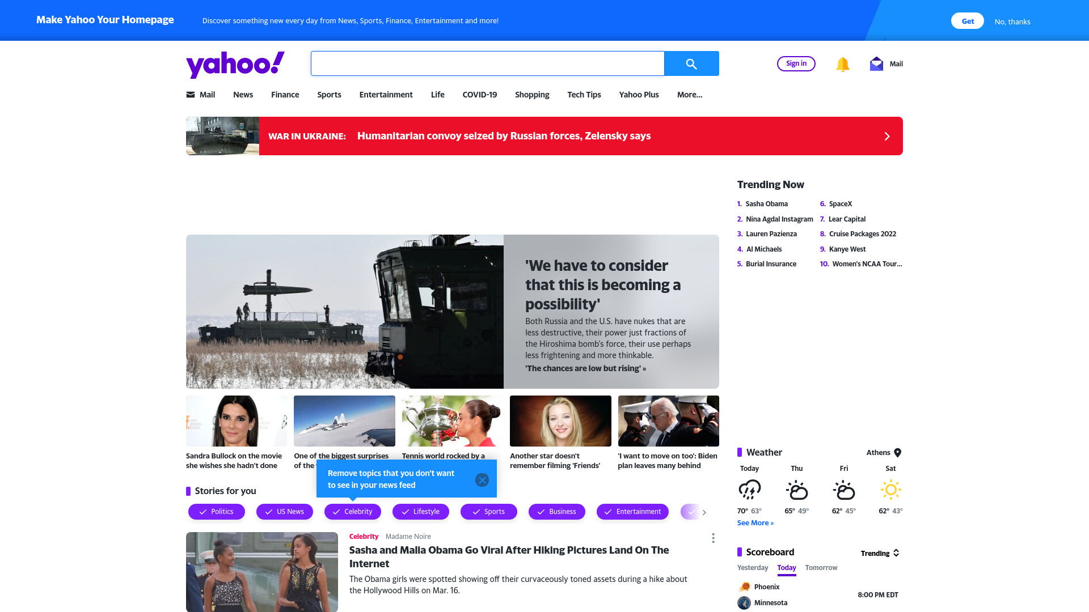Viewport: 1089px width, 612px height.
Task: Click the Saturday sunny weather icon
Action: [x=890, y=490]
